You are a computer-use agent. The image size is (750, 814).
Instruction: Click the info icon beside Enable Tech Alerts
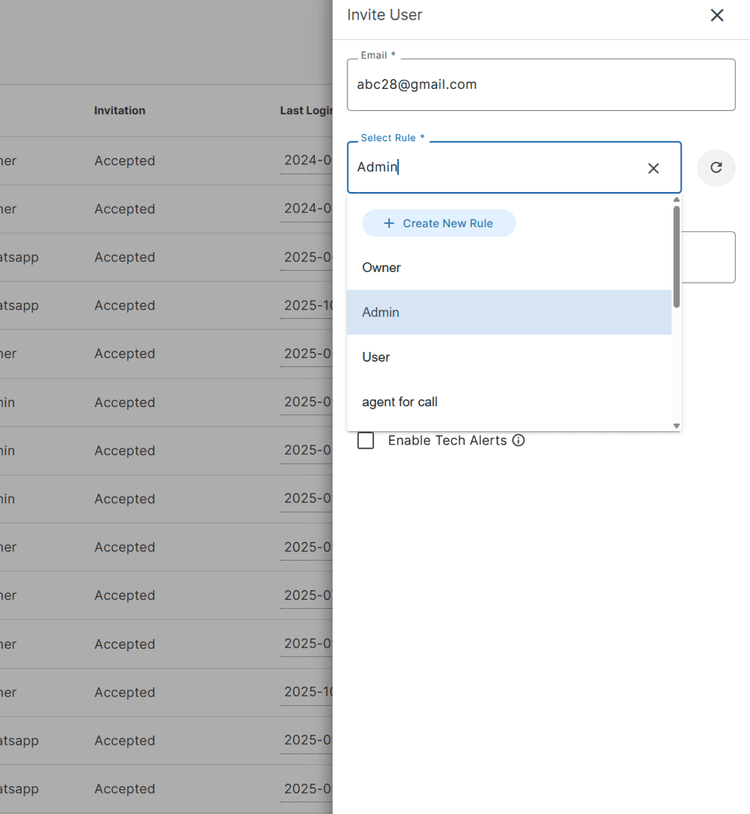tap(519, 440)
